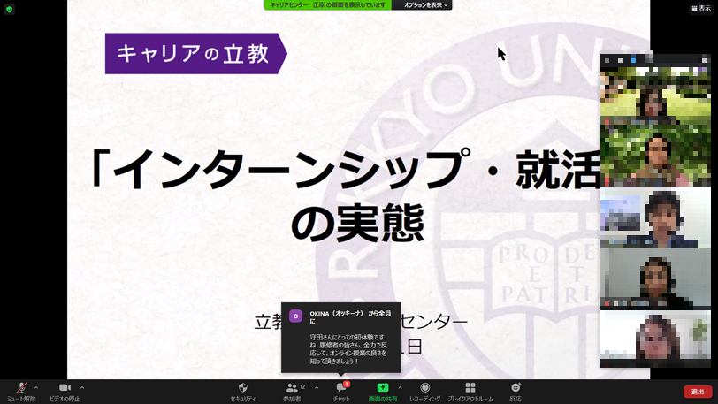Select first participant video thumbnail with green background
Screen dimensions: 718x404
(x=656, y=95)
